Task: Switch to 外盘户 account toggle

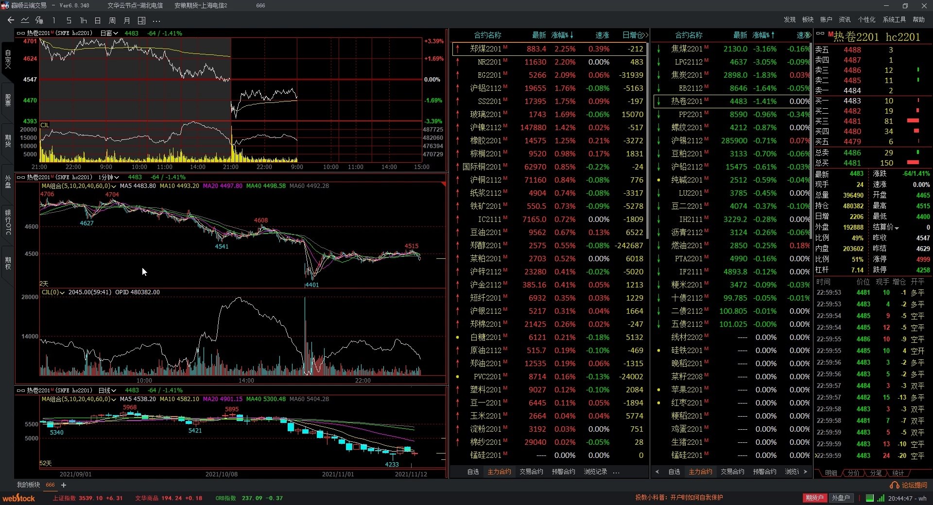Action: [841, 498]
